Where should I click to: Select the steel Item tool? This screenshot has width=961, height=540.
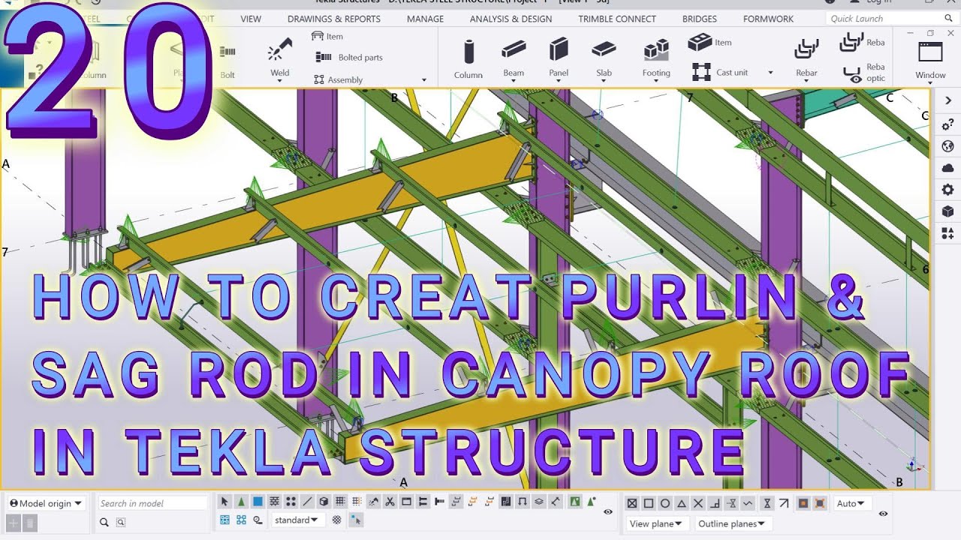[327, 36]
